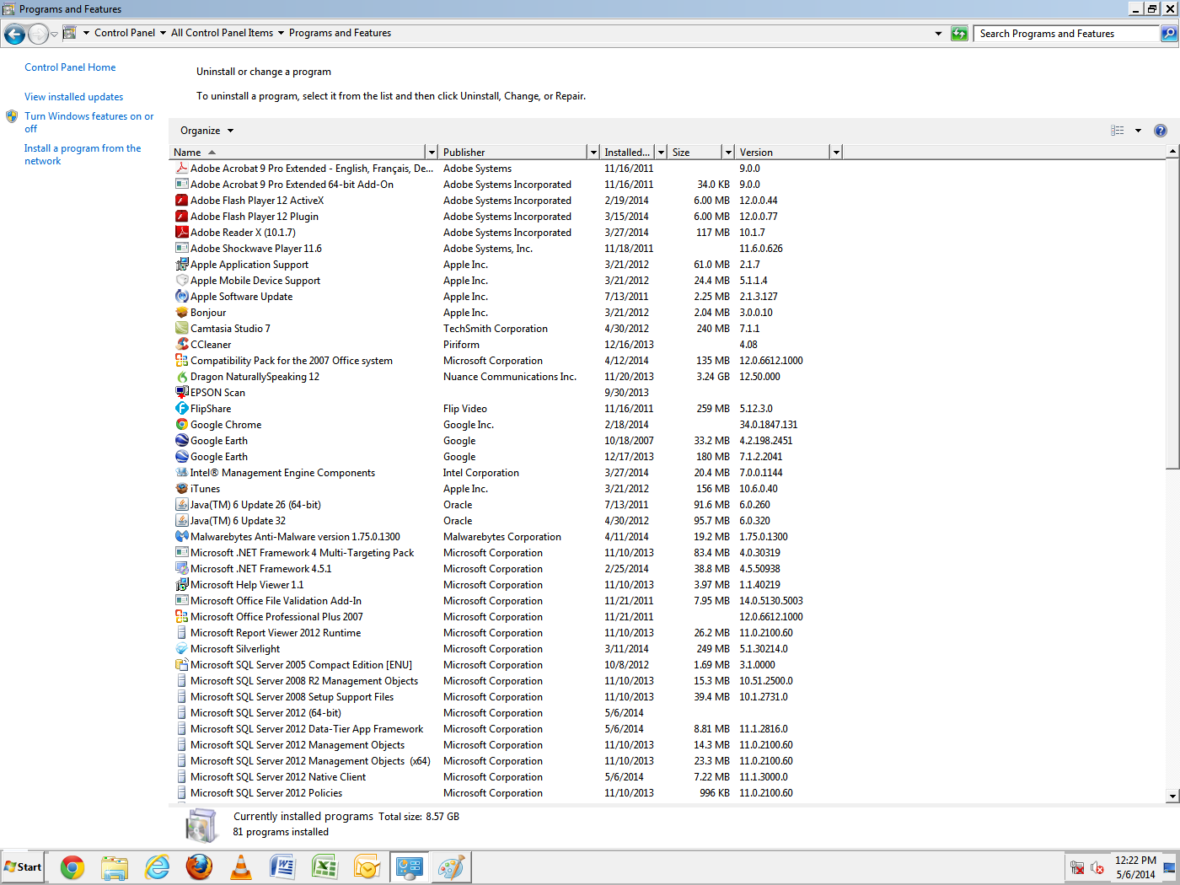Launch Chrome from the taskbar
This screenshot has height=885, width=1180.
click(72, 867)
